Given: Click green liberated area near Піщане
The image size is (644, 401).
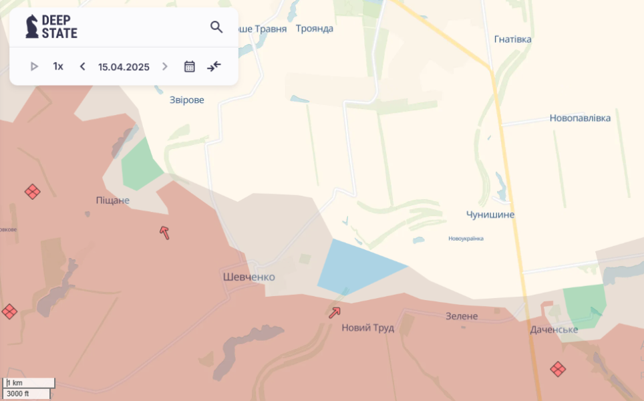Looking at the screenshot, I should (x=140, y=164).
